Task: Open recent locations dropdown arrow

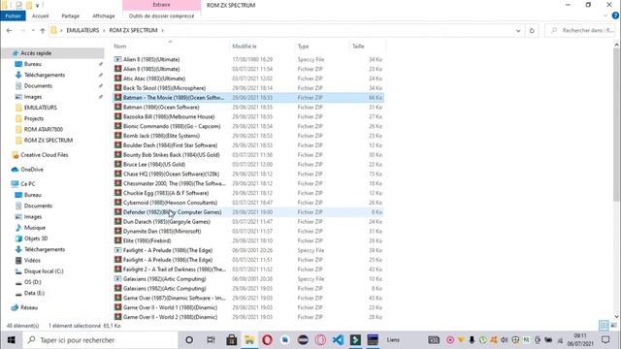Action: tap(33, 30)
